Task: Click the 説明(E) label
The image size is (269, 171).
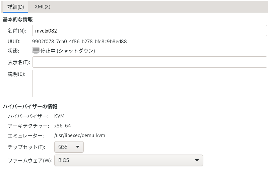Action: (17, 74)
